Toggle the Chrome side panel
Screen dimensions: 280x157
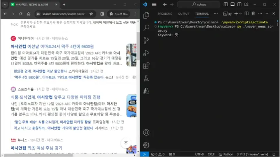click(x=102, y=14)
